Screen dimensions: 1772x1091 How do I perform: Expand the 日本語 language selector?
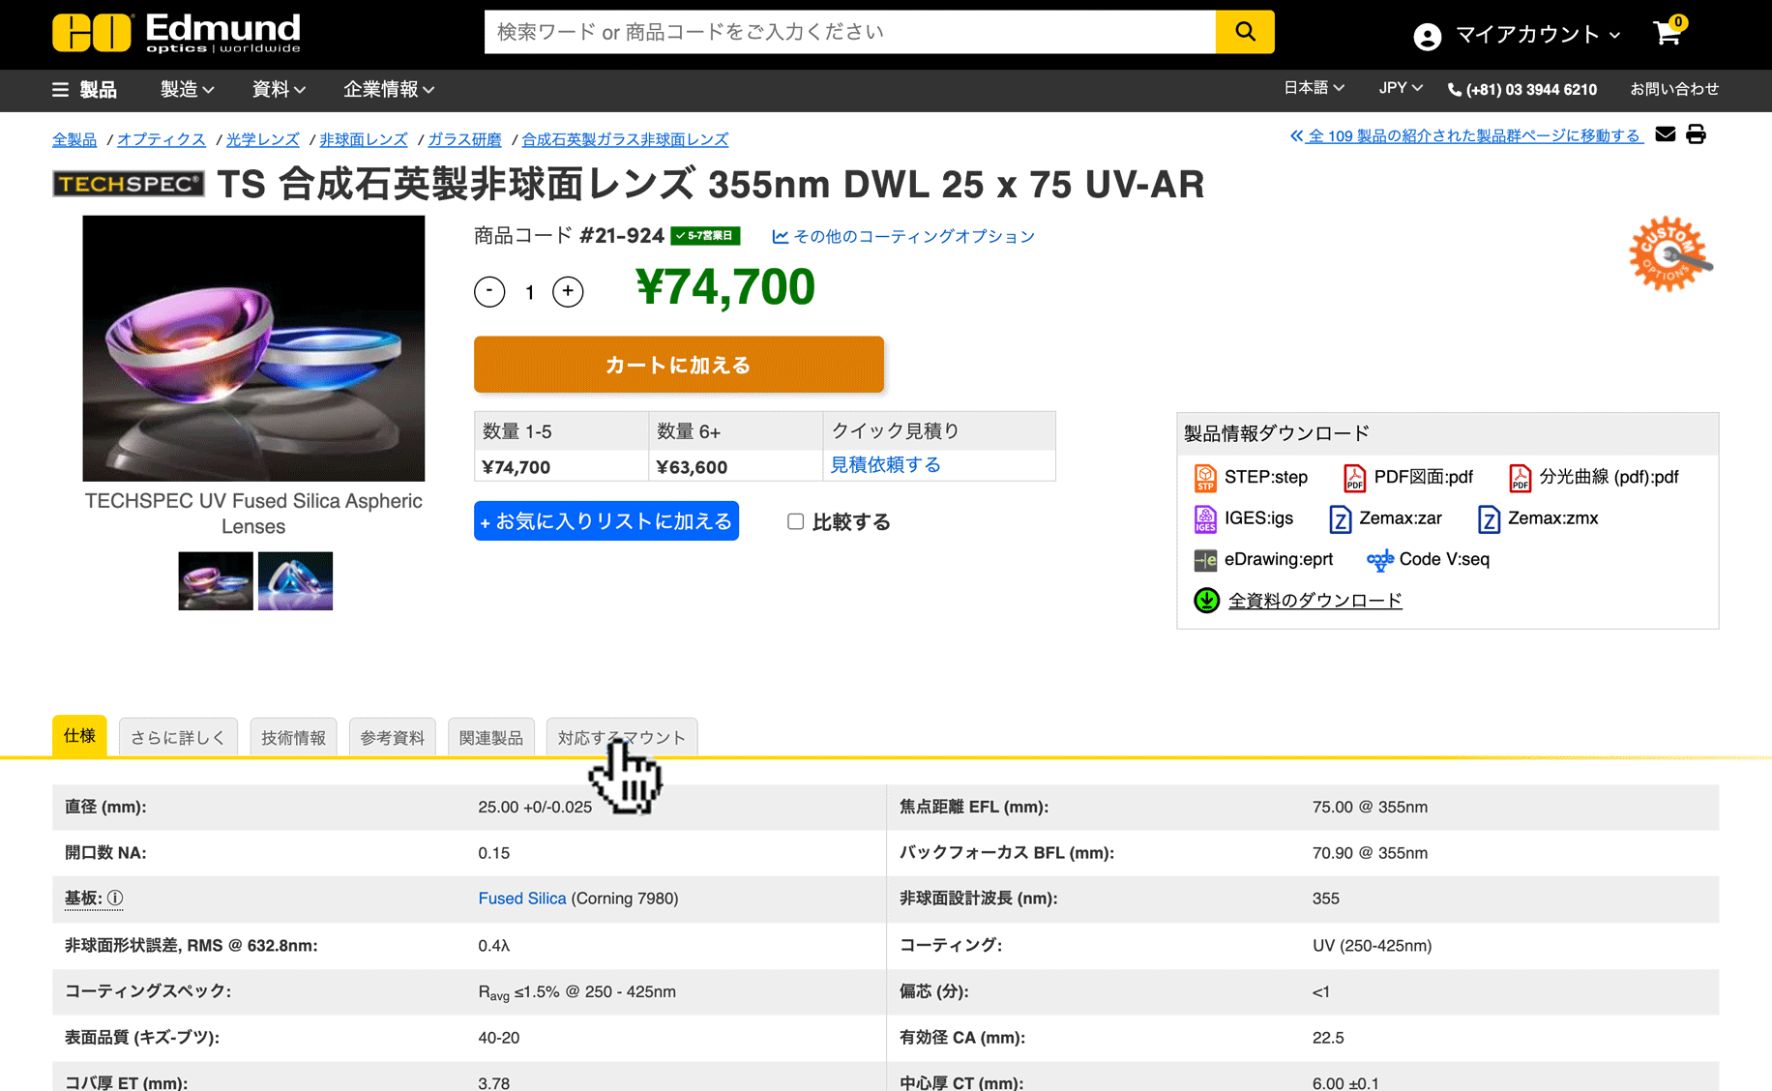[1313, 88]
